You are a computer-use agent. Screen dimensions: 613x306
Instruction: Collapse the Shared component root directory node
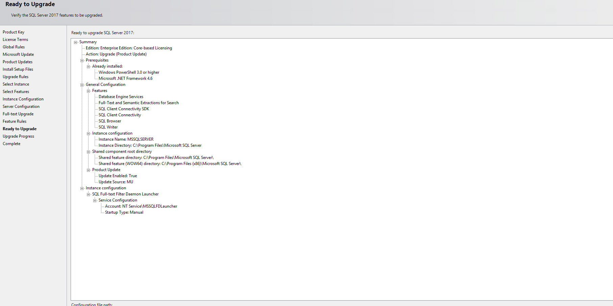(x=89, y=152)
